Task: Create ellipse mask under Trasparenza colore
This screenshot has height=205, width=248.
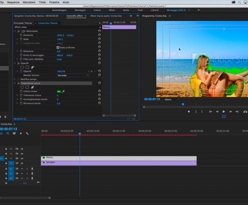Action: [x=22, y=87]
